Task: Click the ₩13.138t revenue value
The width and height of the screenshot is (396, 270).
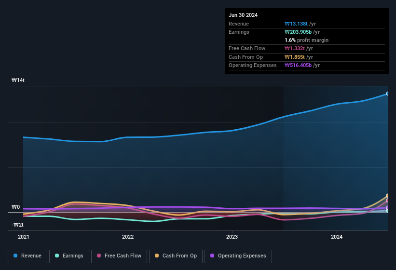Action: (x=296, y=24)
